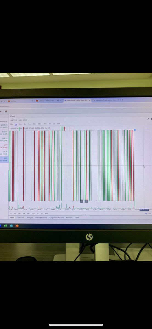152x329 pixels.
Task: Open the Brief tab
Action: [x=77, y=217]
